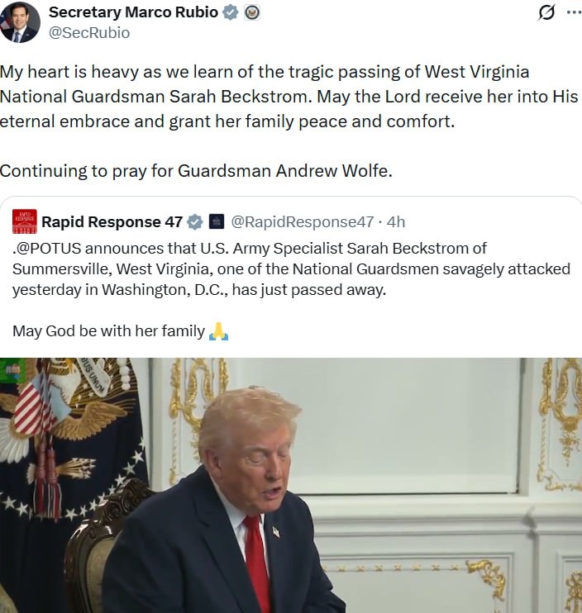Open the Rapid Response 47 account name
582x613 pixels.
(x=112, y=221)
